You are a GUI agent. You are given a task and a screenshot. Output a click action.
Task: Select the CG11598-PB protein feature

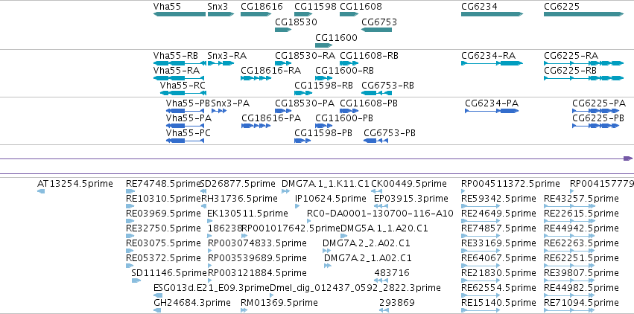(302, 141)
